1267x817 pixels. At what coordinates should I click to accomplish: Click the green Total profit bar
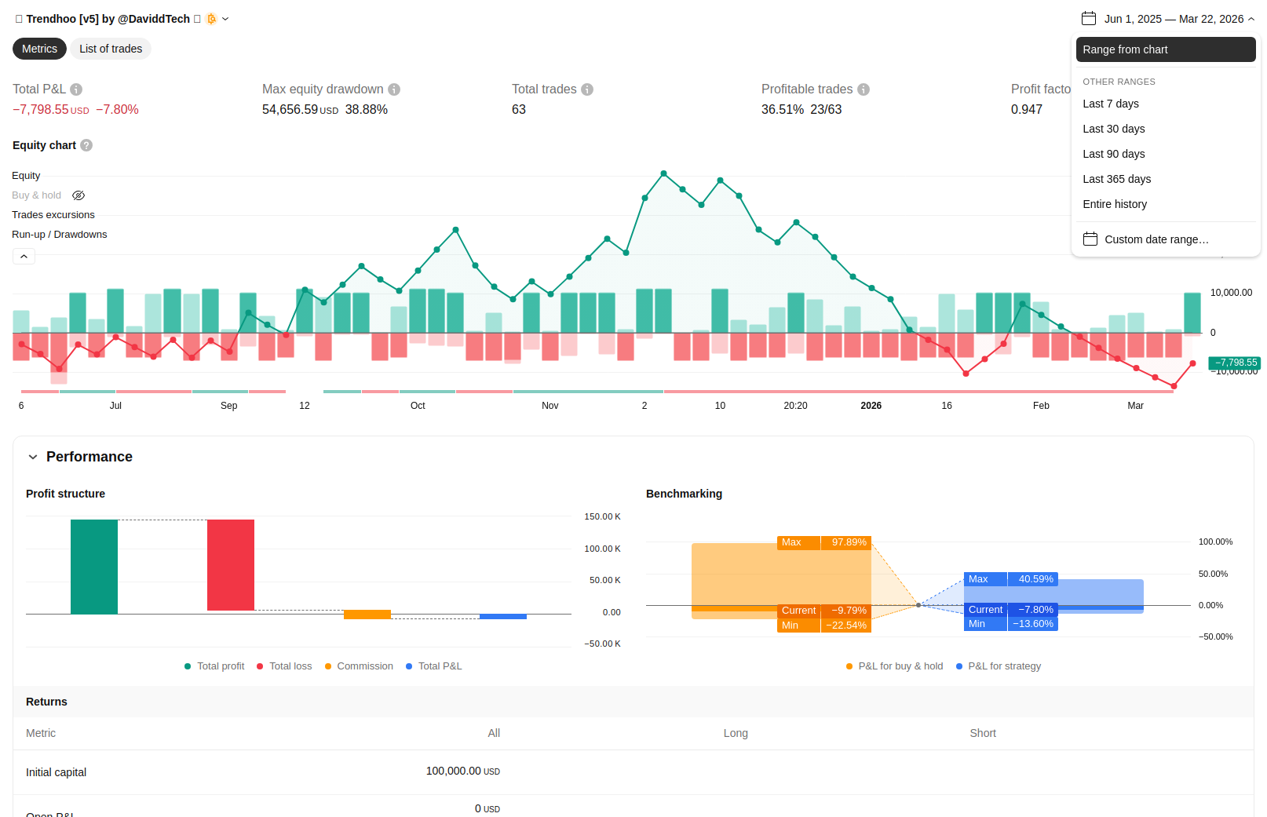click(94, 567)
